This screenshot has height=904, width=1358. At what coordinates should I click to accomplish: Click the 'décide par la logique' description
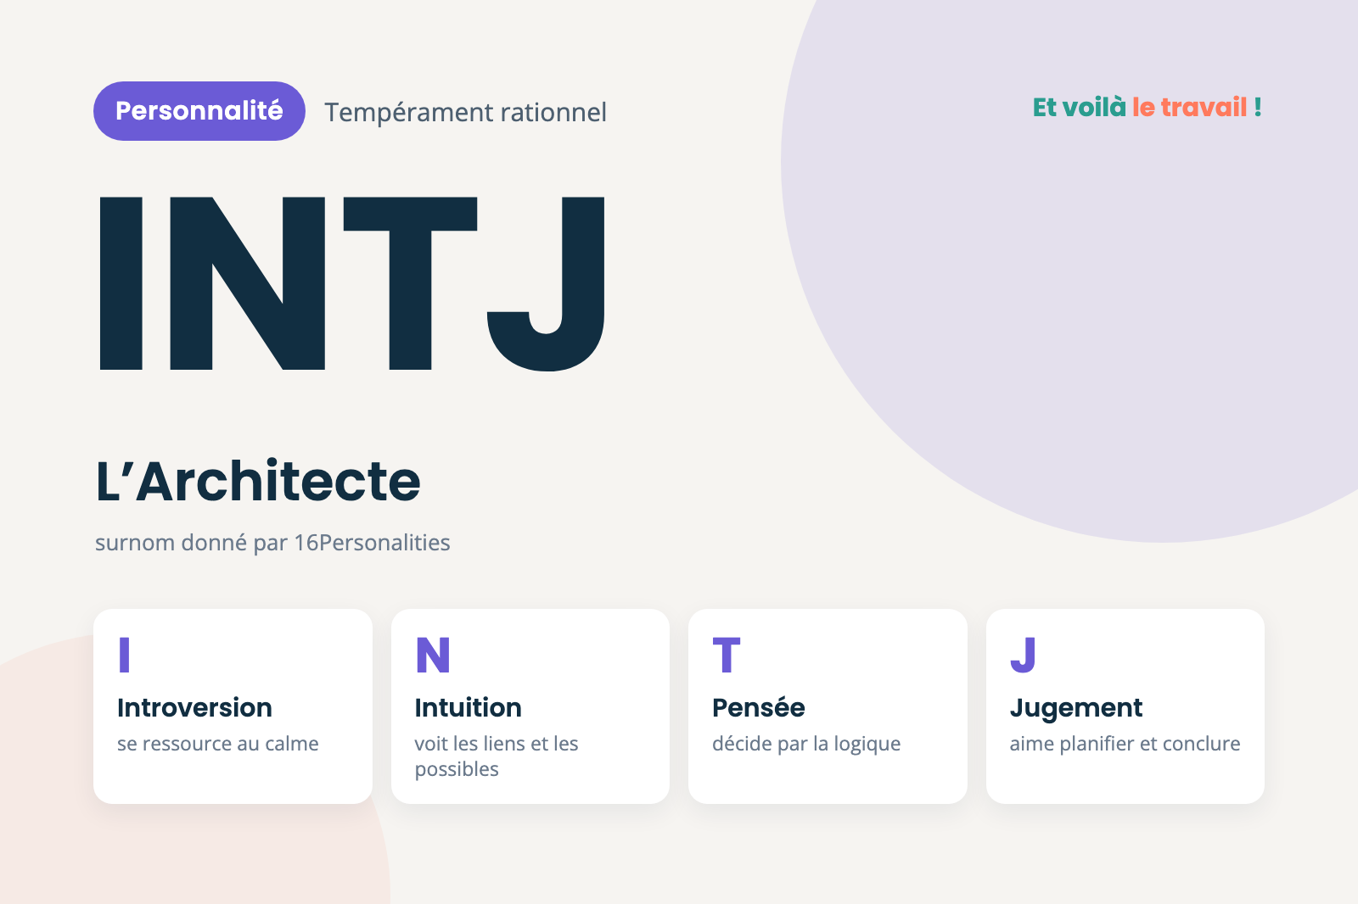806,744
